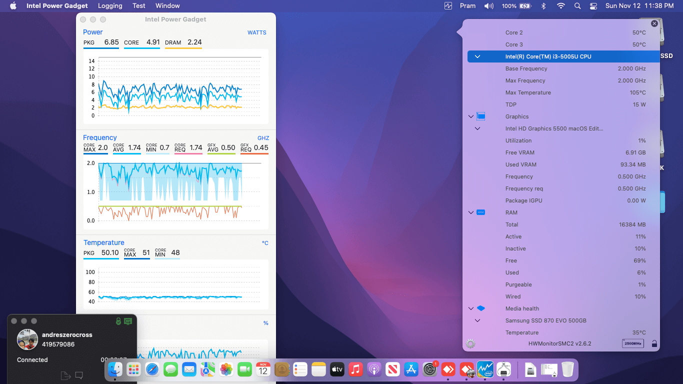Open the Window menu

coord(167,6)
